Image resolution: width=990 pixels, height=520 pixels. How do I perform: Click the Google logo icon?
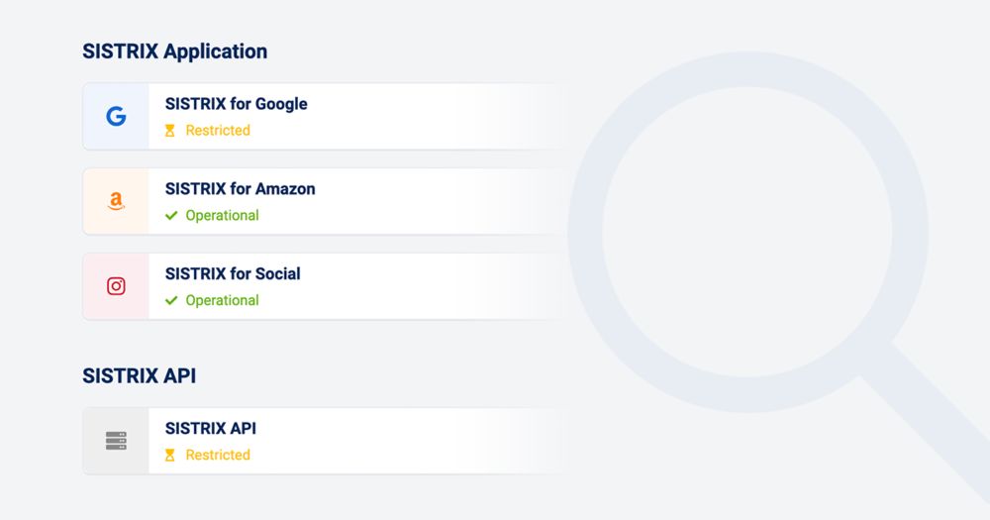pos(116,117)
